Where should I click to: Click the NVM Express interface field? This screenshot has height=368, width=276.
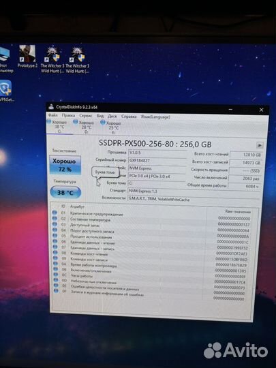click(x=157, y=168)
